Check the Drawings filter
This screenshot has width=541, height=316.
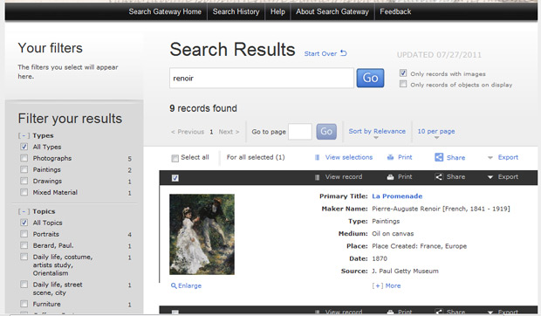[x=24, y=181]
